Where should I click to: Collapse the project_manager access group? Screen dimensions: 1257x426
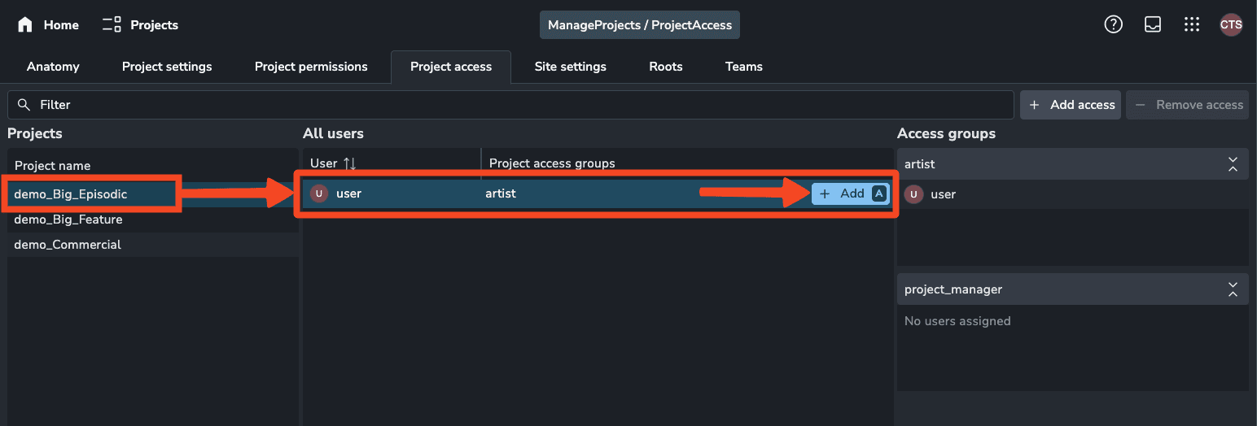click(x=1233, y=289)
